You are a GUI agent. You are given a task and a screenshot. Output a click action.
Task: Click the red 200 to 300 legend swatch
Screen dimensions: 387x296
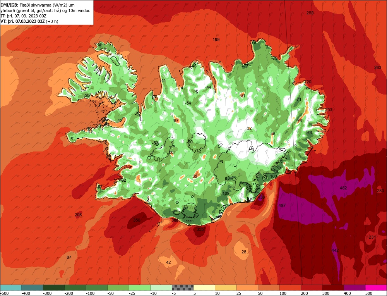point(312,287)
